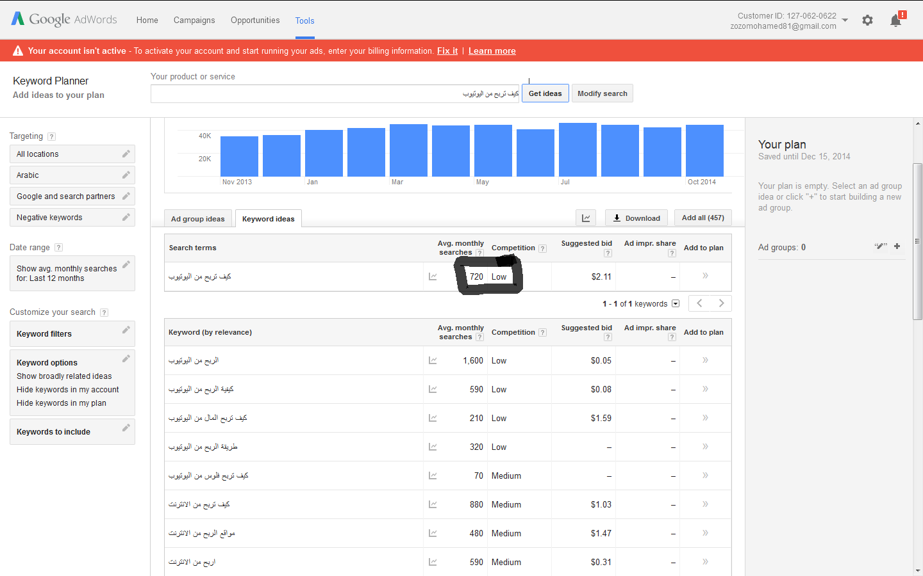Open the trend chart icon for the 880 searches row
This screenshot has height=576, width=923.
(x=433, y=504)
